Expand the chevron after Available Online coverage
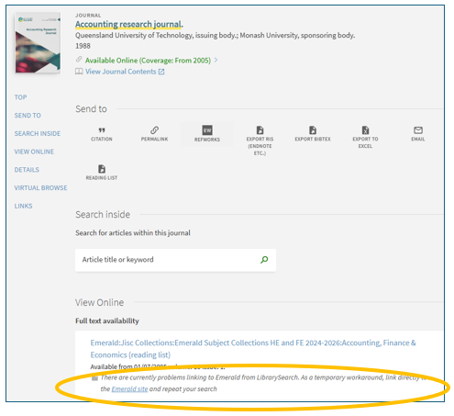 click(216, 60)
